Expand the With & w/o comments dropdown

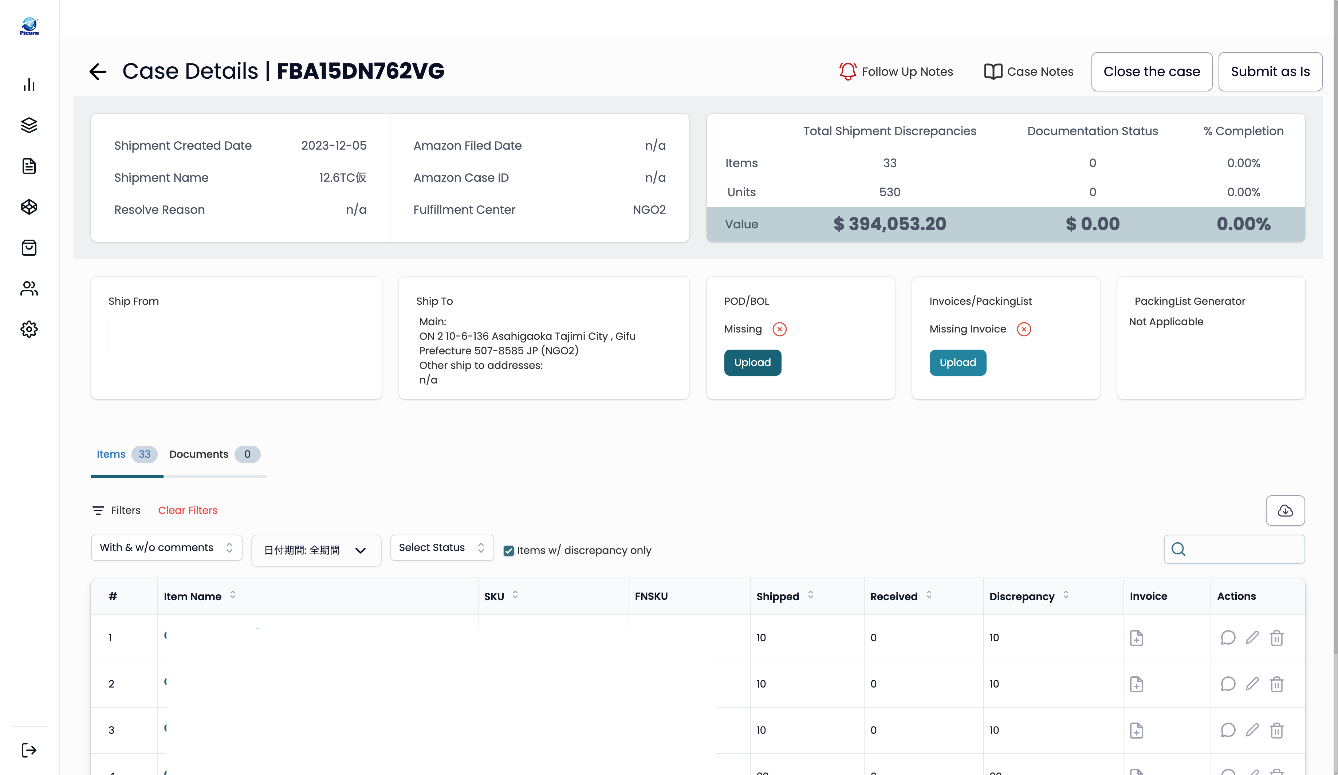(x=167, y=548)
